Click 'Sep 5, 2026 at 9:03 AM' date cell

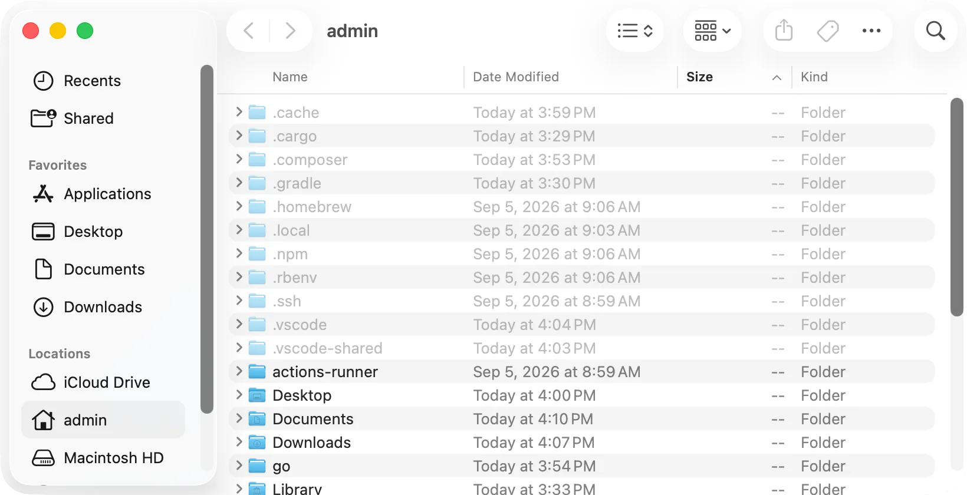[557, 230]
